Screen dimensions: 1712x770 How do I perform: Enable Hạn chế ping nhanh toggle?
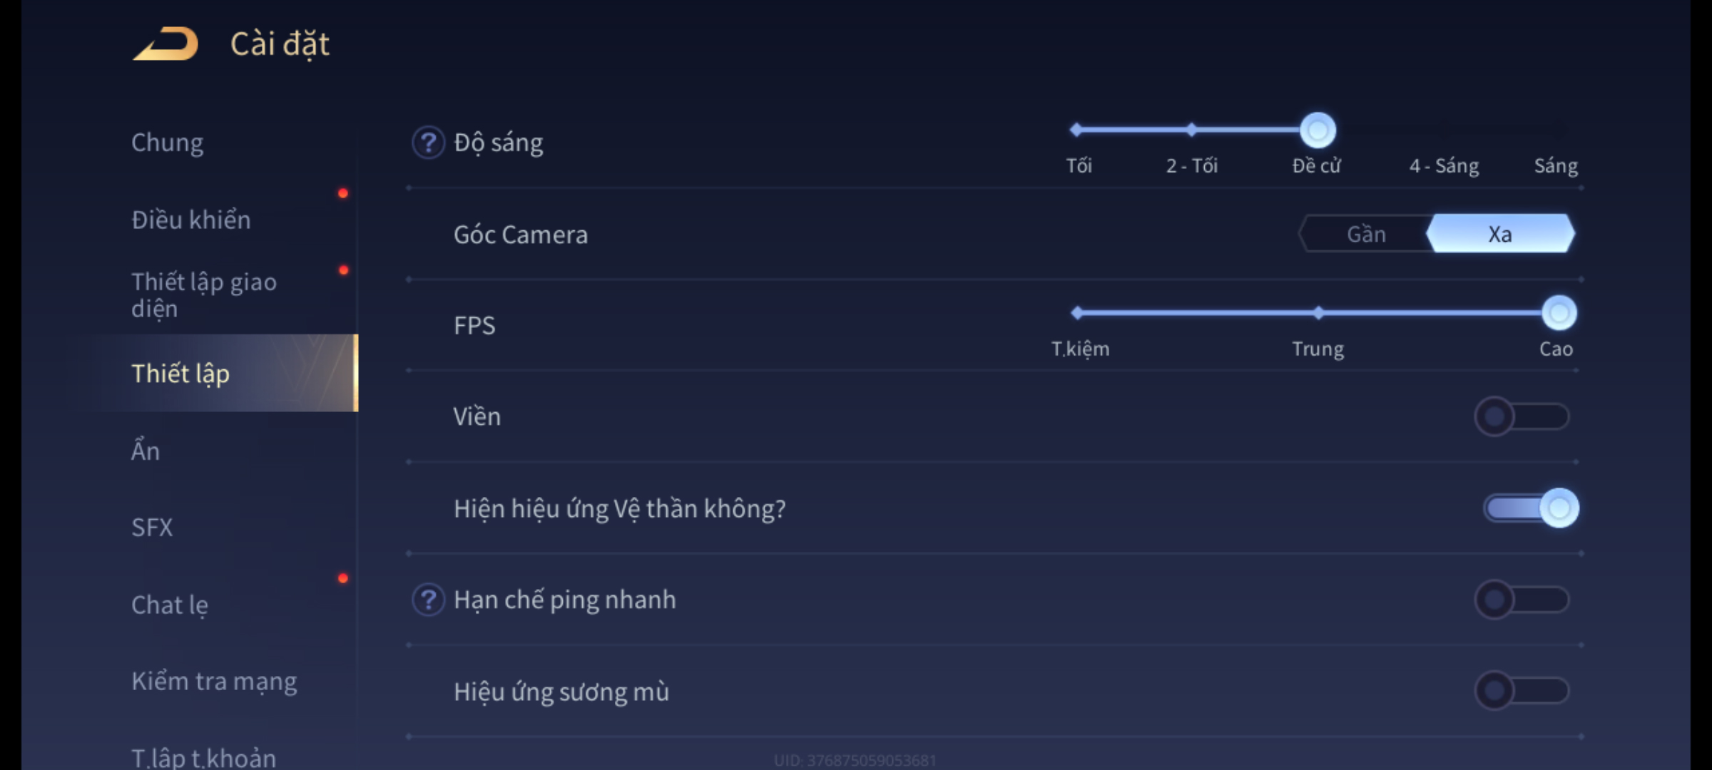click(1522, 600)
